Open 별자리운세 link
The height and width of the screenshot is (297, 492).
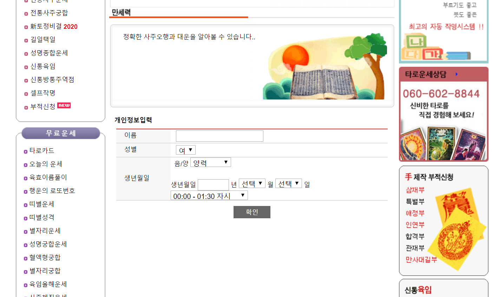pyautogui.click(x=45, y=231)
